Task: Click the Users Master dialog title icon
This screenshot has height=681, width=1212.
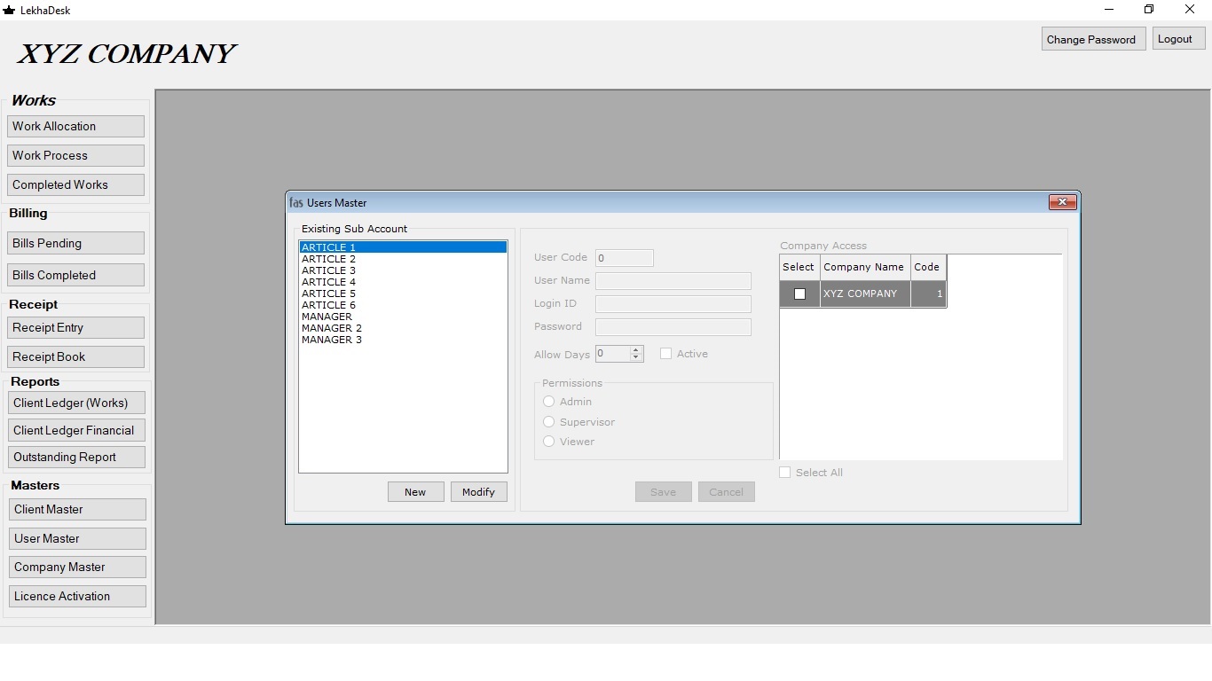Action: tap(296, 203)
